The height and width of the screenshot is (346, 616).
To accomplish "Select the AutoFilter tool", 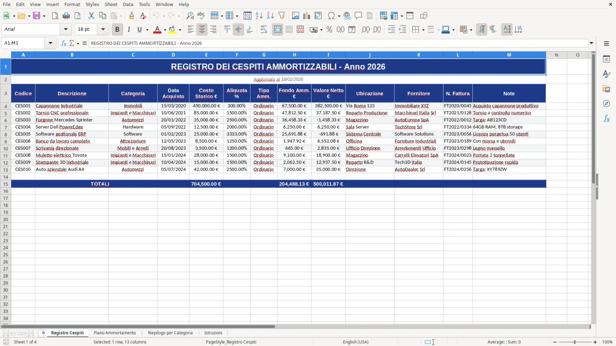I will pos(281,15).
